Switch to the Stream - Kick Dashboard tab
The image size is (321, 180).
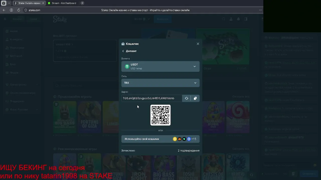(62, 3)
